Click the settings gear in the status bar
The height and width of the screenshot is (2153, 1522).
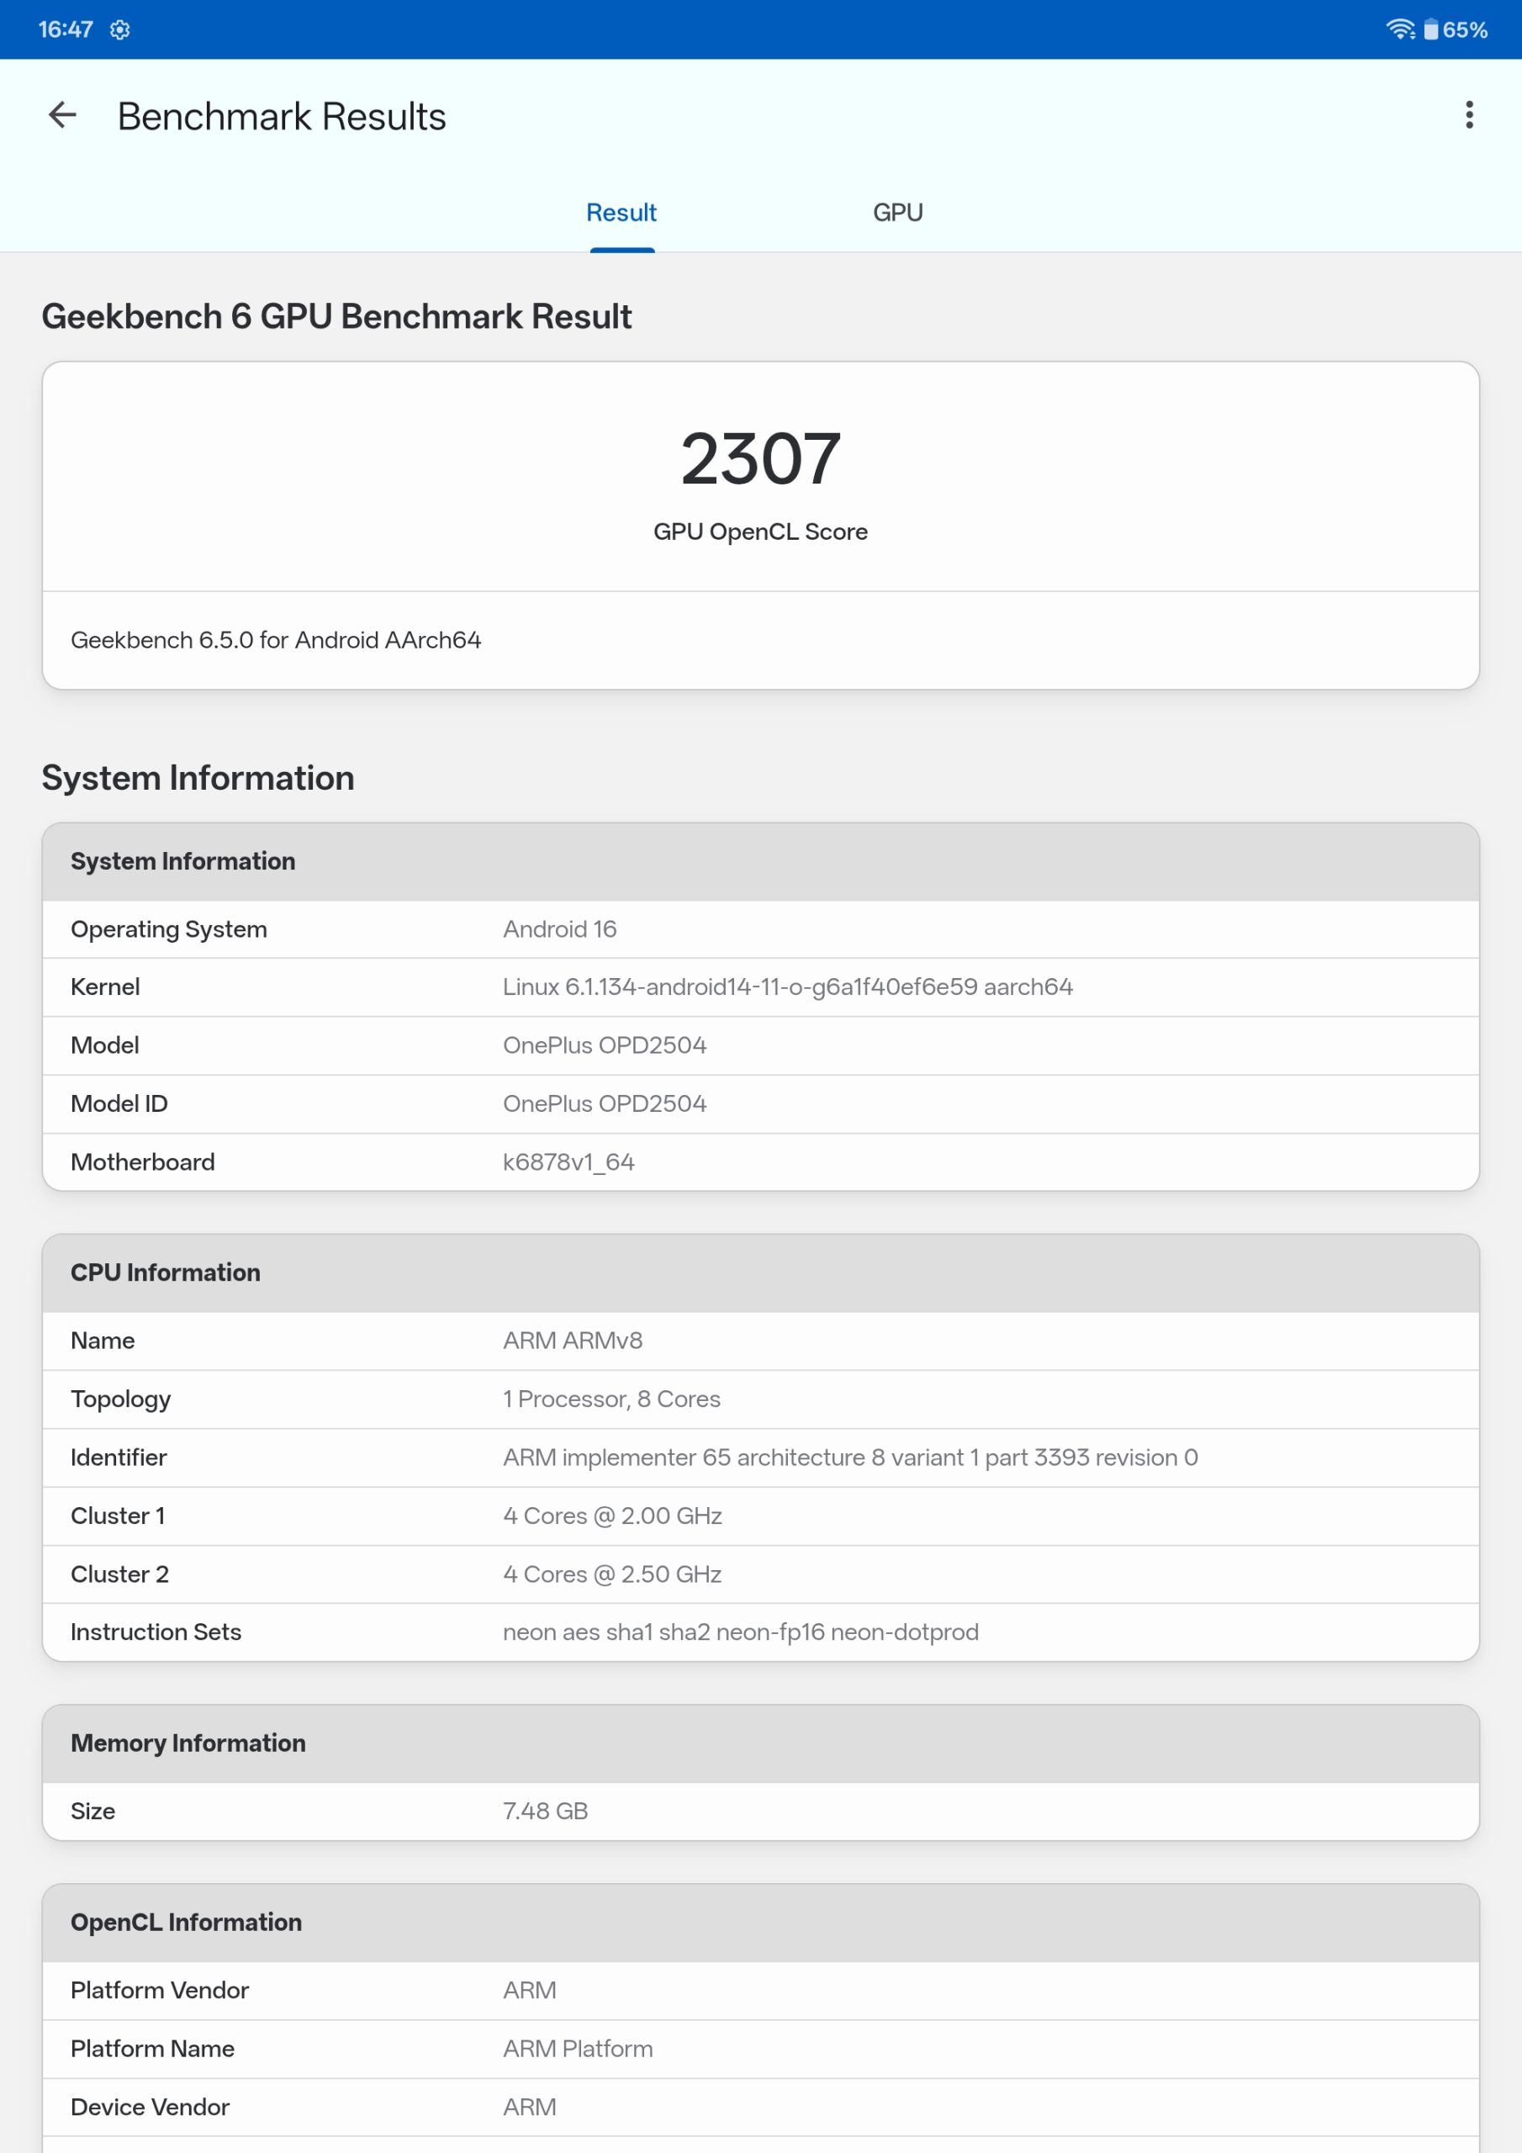tap(122, 29)
